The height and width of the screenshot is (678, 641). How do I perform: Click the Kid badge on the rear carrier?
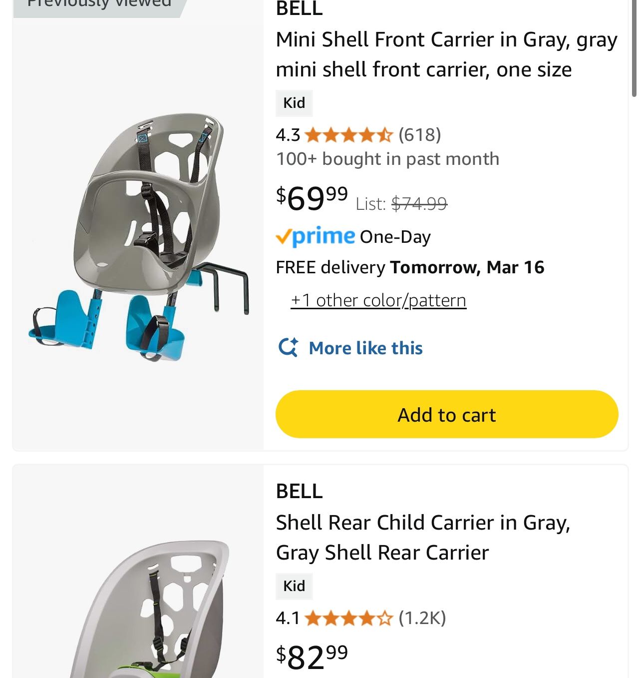click(294, 586)
